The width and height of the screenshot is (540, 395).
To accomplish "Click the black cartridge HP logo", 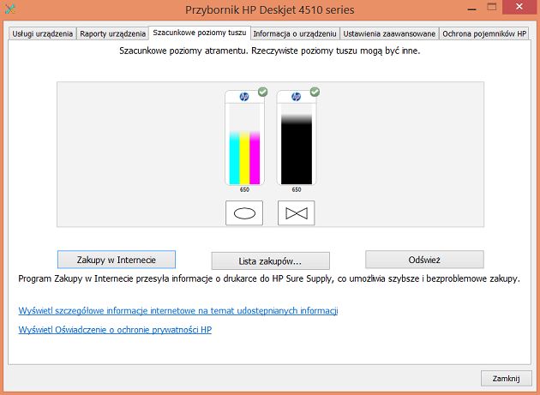I will tap(297, 97).
